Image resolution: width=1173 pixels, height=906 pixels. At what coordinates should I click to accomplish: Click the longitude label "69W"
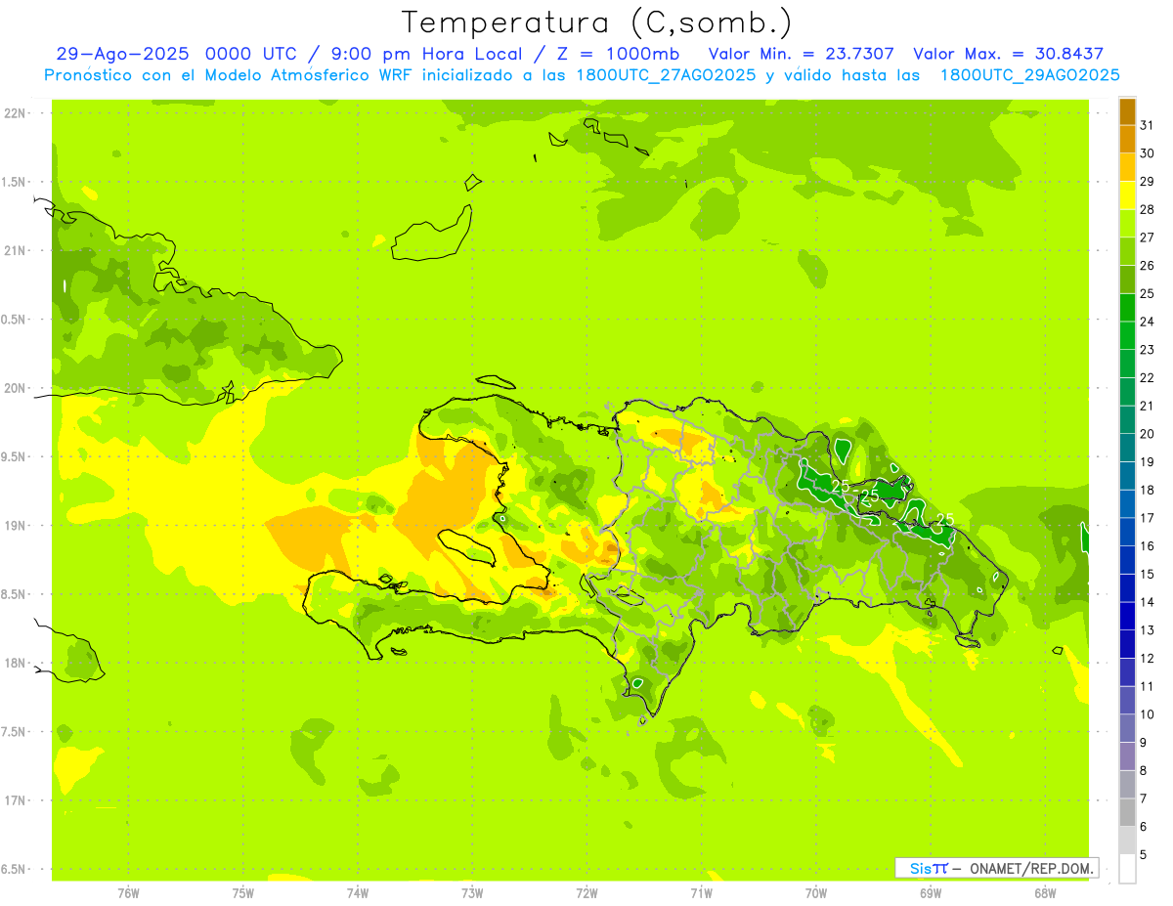point(930,893)
